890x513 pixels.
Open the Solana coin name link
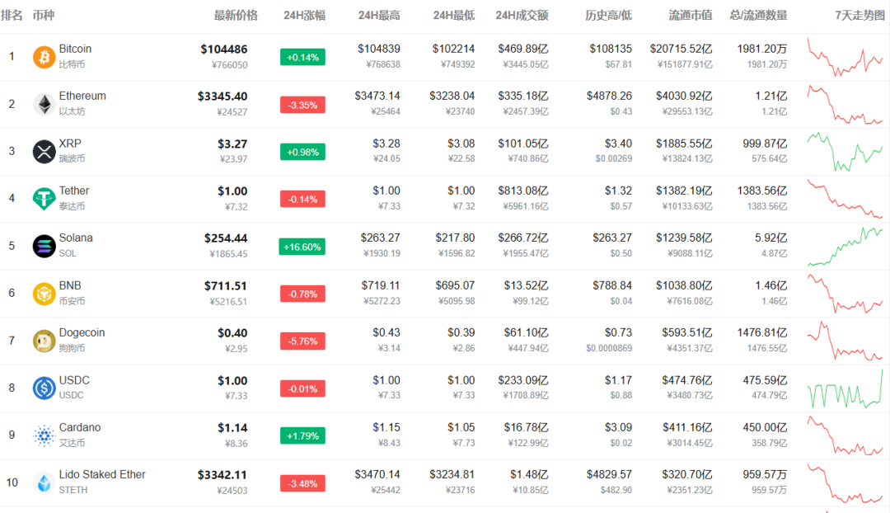click(x=76, y=238)
